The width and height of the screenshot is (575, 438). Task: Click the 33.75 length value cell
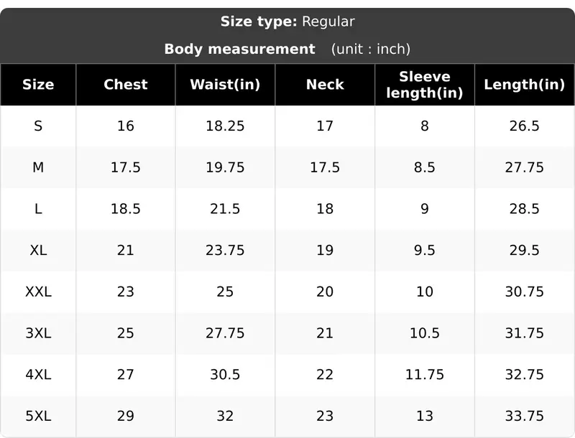point(525,416)
